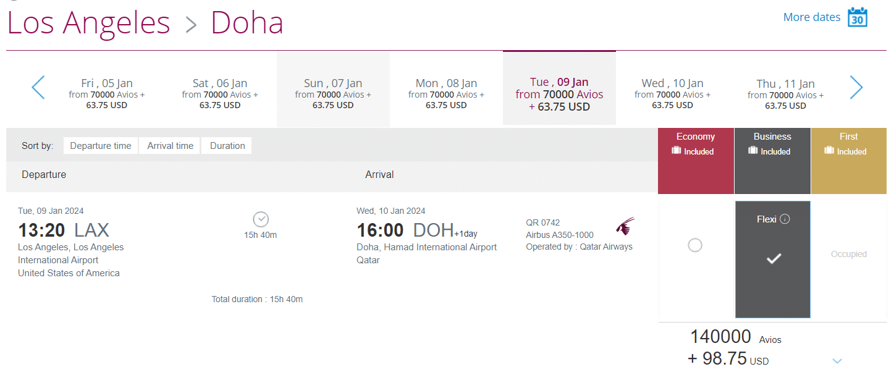The height and width of the screenshot is (372, 894).
Task: Click the flight duration clock icon
Action: tap(261, 219)
